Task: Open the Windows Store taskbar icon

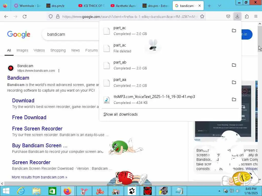Action: pos(52,191)
